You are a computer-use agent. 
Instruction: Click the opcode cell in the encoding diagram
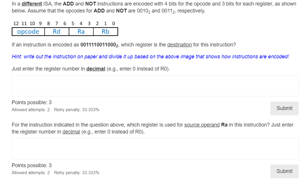(x=28, y=31)
